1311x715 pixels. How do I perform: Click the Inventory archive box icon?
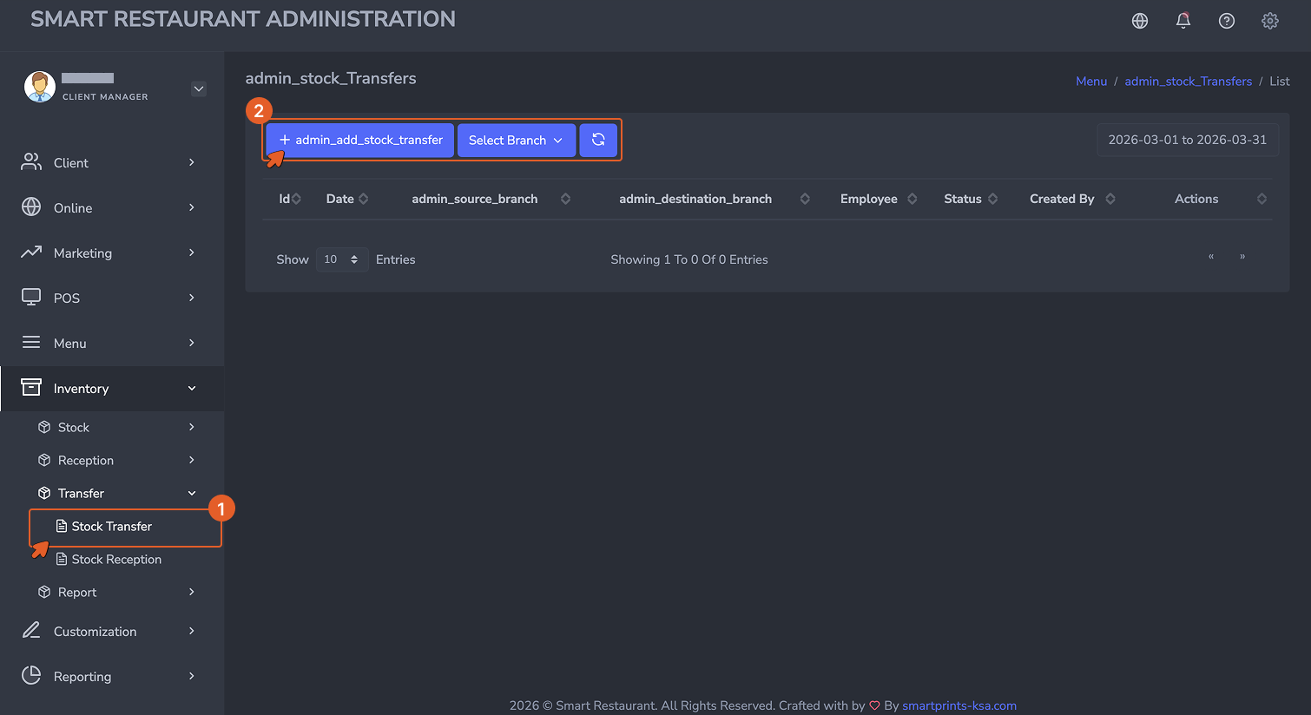(x=31, y=388)
